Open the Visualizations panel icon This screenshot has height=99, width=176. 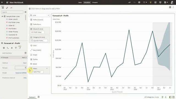point(7,8)
